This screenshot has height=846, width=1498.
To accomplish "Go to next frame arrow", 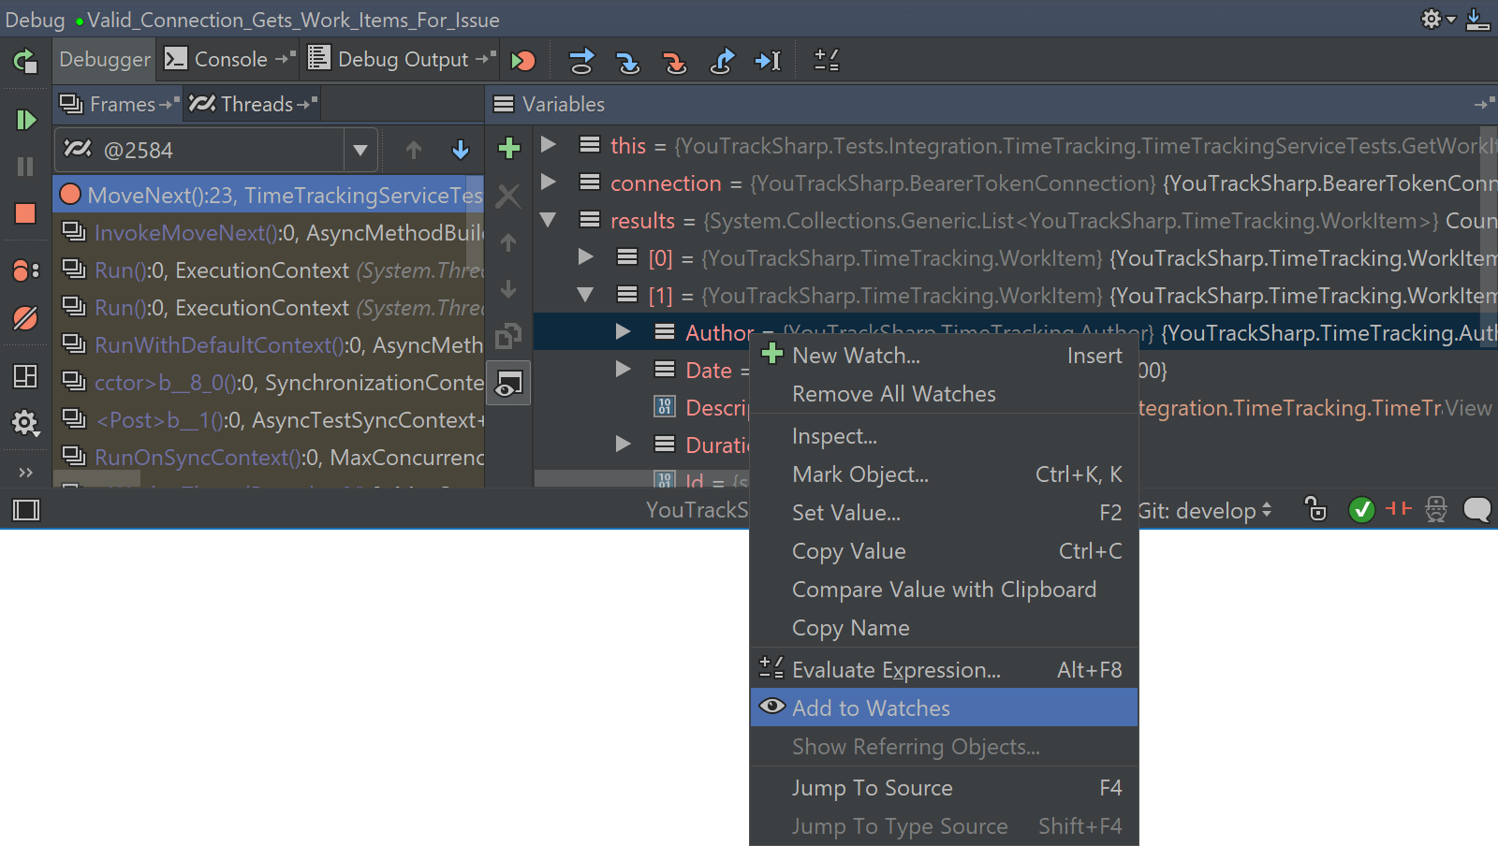I will pos(461,149).
